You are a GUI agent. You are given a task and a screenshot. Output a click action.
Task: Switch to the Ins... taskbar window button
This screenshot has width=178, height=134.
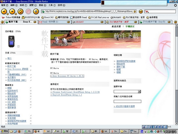(x=134, y=131)
